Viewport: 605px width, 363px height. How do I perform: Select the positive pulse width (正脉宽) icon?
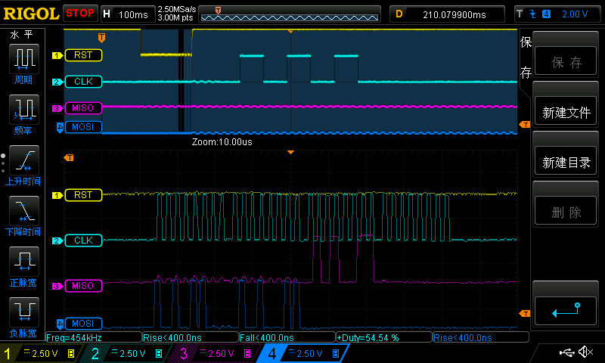24,262
